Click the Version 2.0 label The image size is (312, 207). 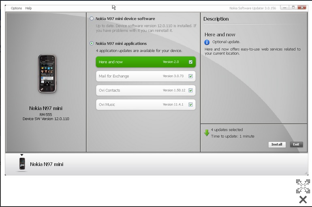tap(171, 62)
